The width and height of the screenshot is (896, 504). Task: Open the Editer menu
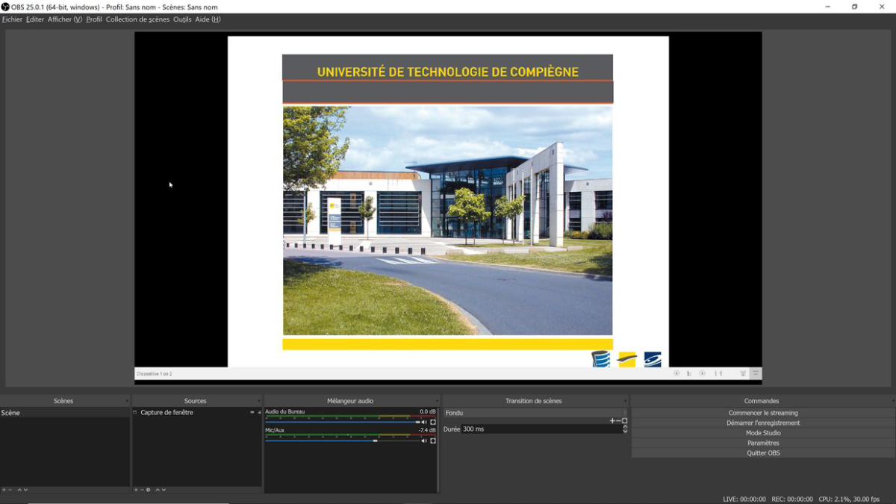(35, 19)
